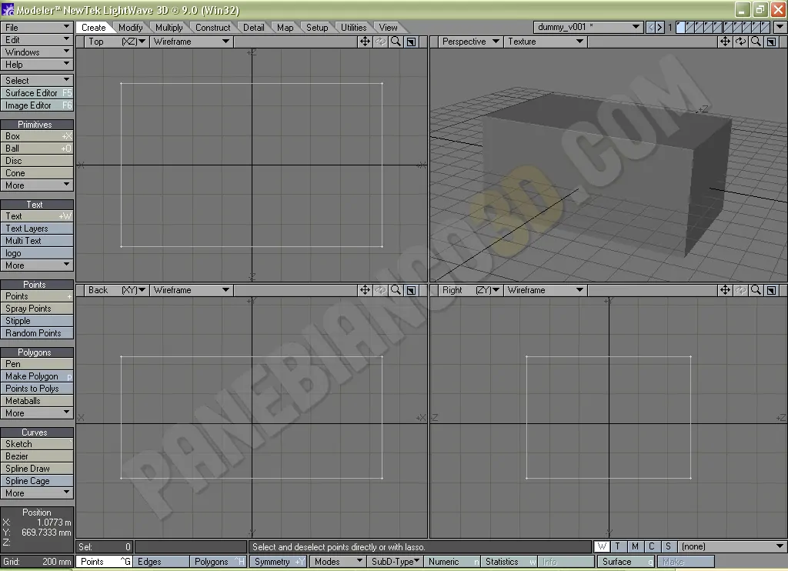788x571 pixels.
Task: Open the (none) vertex map dropdown
Action: [732, 546]
